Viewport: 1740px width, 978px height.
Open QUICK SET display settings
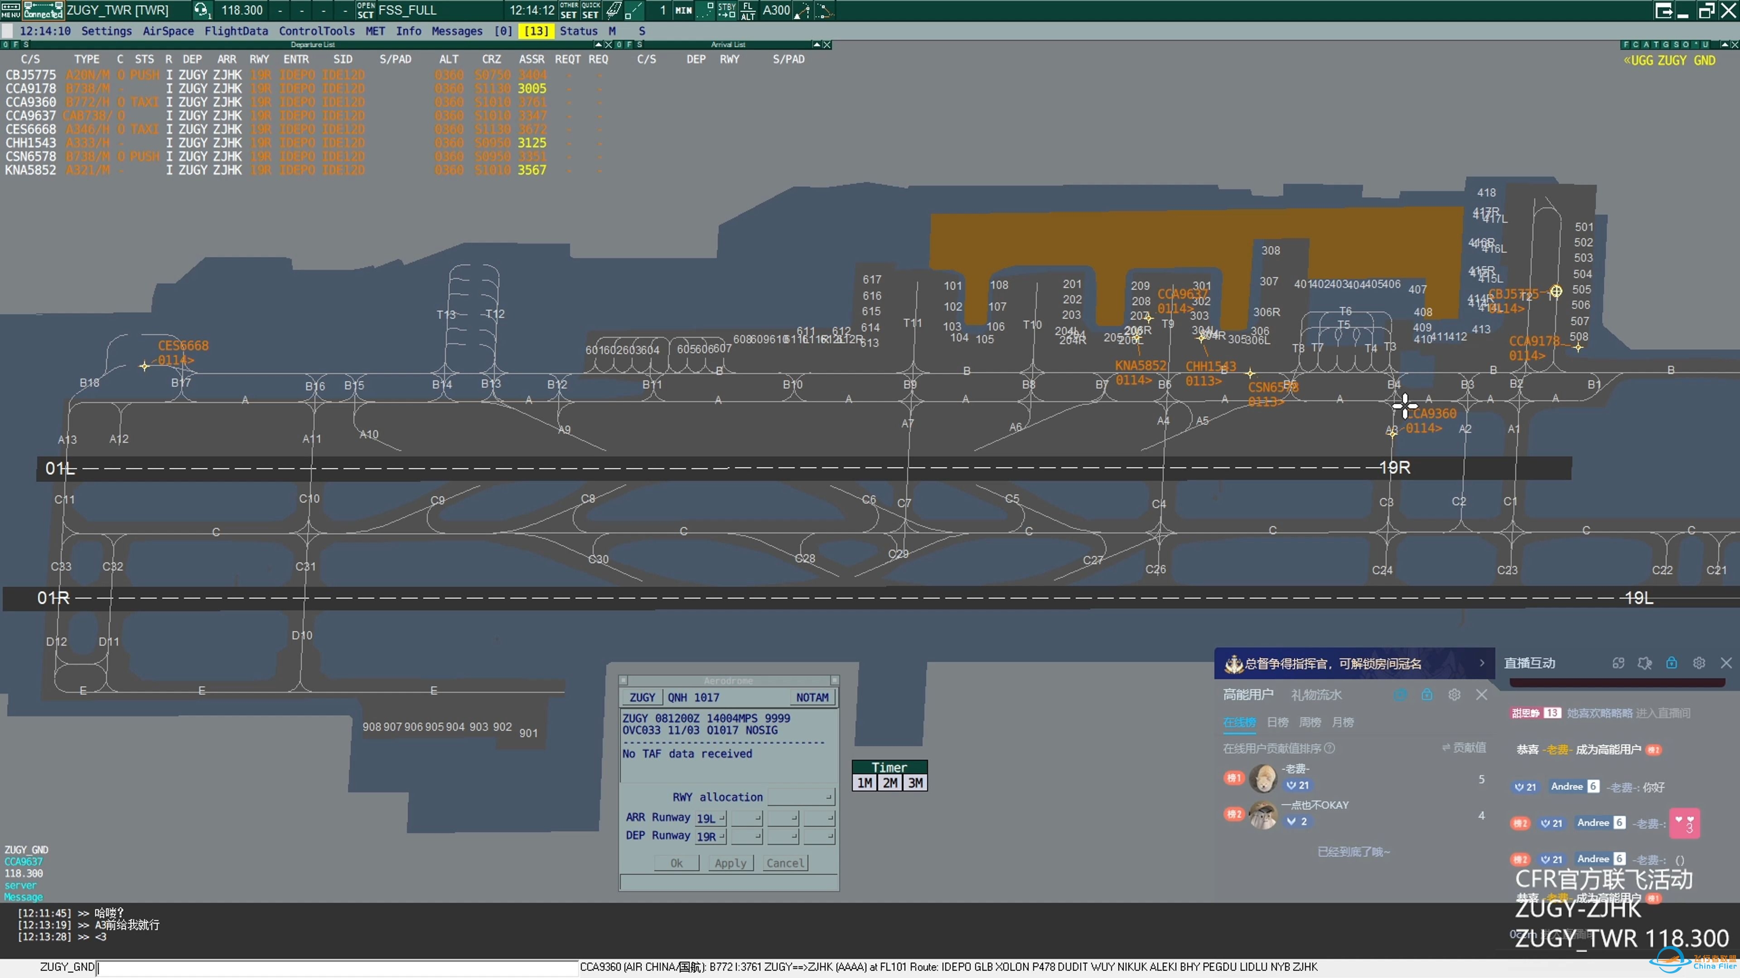(x=590, y=10)
